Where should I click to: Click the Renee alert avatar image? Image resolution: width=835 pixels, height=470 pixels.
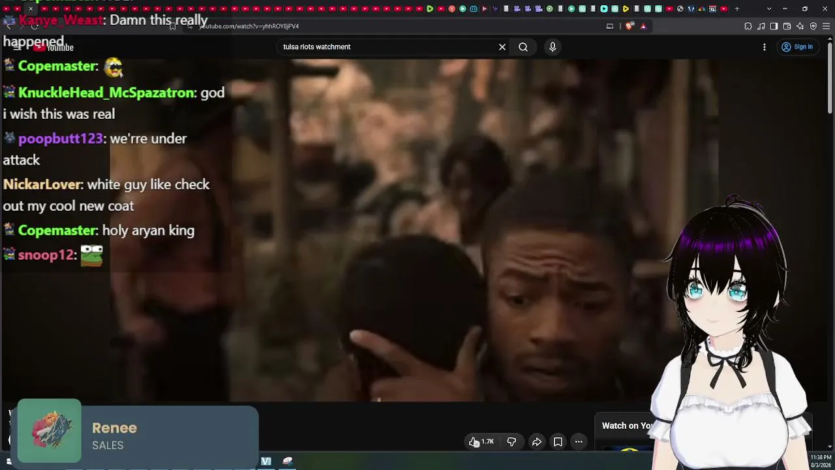tap(50, 431)
